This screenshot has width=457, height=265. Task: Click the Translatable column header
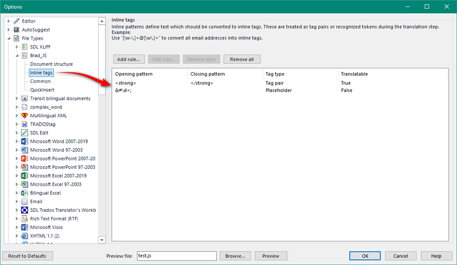click(x=393, y=74)
